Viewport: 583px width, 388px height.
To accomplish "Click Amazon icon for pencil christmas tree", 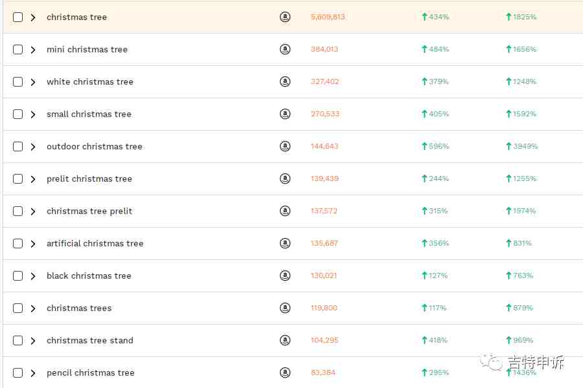I will [x=285, y=372].
